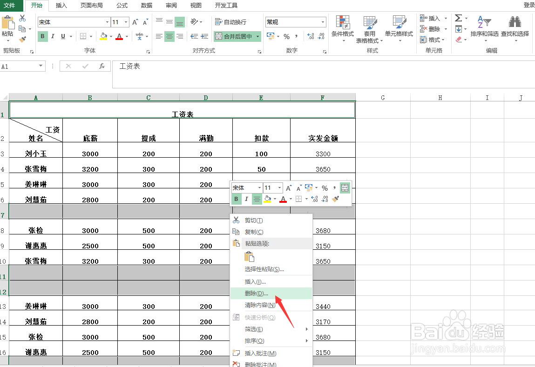
Task: Click the decrease indent icon
Action: point(194,36)
